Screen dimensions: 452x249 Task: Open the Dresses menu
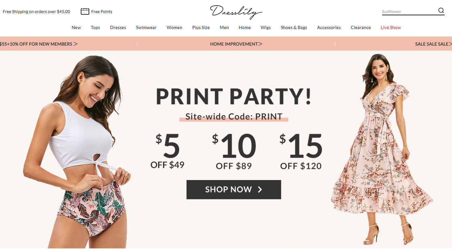(118, 27)
